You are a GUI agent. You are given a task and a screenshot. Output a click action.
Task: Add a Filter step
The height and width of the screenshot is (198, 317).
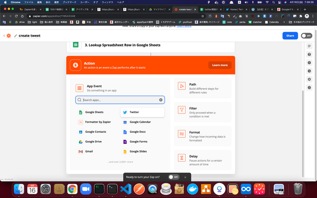(x=203, y=112)
